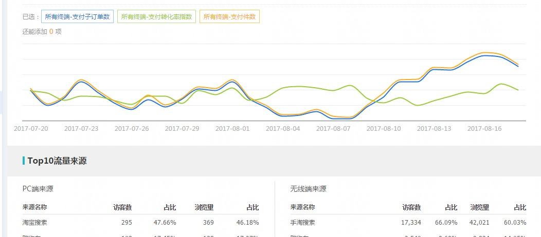Toggle the green 所有终端-支付转化率指数 metric tag
This screenshot has width=541, height=237.
pos(157,16)
